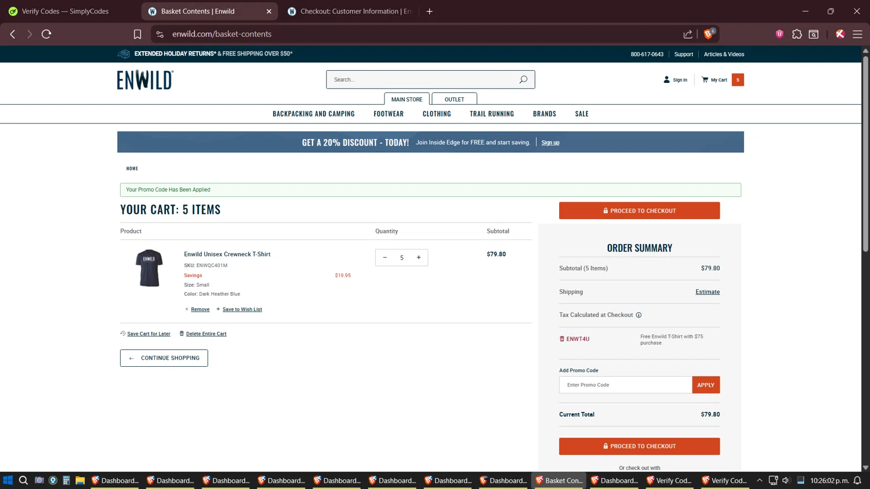Screen dimensions: 870x489
Task: Click Continue Shopping button
Action: click(164, 358)
